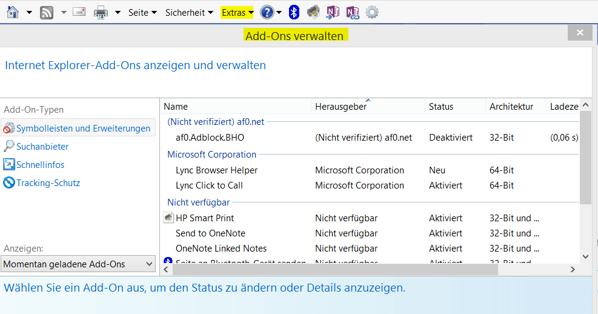598x314 pixels.
Task: Collapse the (Nicht verifiziert) af0.net group
Action: pyautogui.click(x=216, y=122)
